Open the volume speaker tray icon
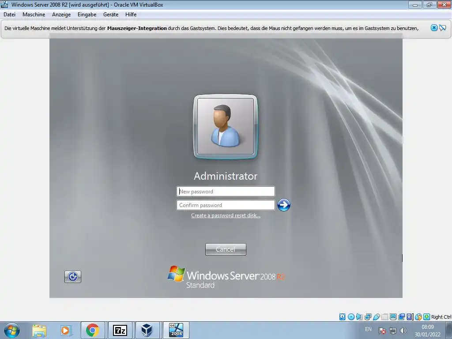This screenshot has height=339, width=452. coord(403,331)
